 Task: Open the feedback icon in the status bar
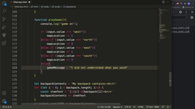tap(163, 107)
